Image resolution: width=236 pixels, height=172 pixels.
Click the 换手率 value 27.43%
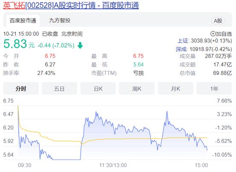[x=46, y=73]
